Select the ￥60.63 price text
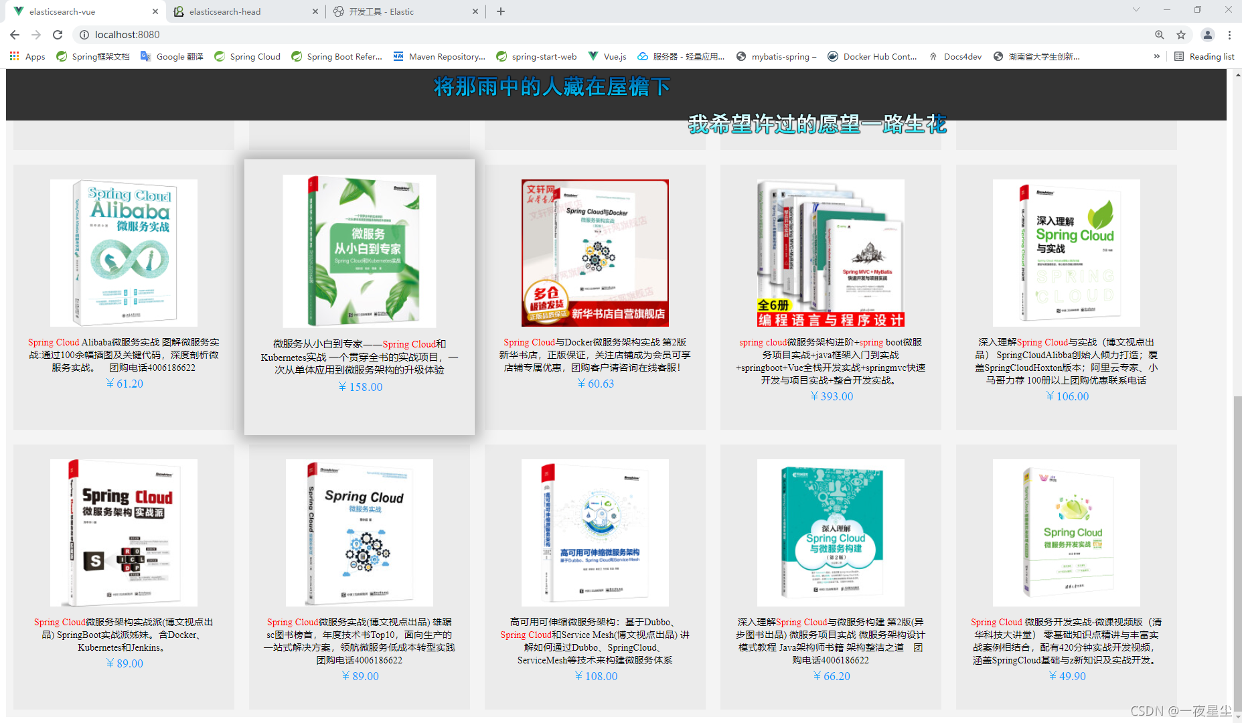Viewport: 1242px width, 723px height. (x=595, y=384)
